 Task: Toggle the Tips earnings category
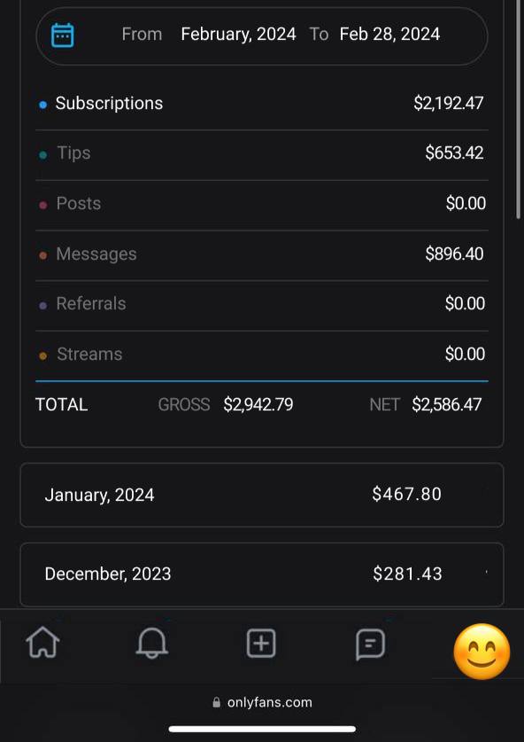tap(261, 153)
